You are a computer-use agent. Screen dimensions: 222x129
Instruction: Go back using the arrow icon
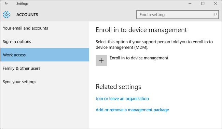click(6, 3)
